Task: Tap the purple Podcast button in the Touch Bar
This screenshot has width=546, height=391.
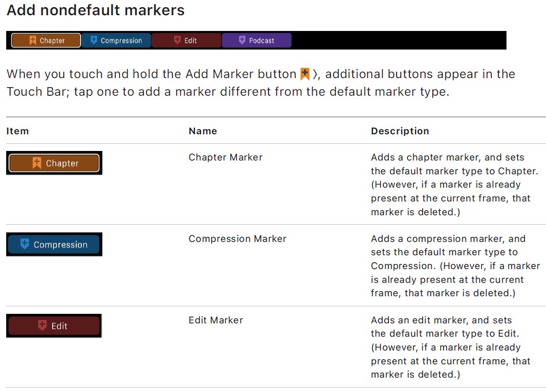Action: coord(257,40)
